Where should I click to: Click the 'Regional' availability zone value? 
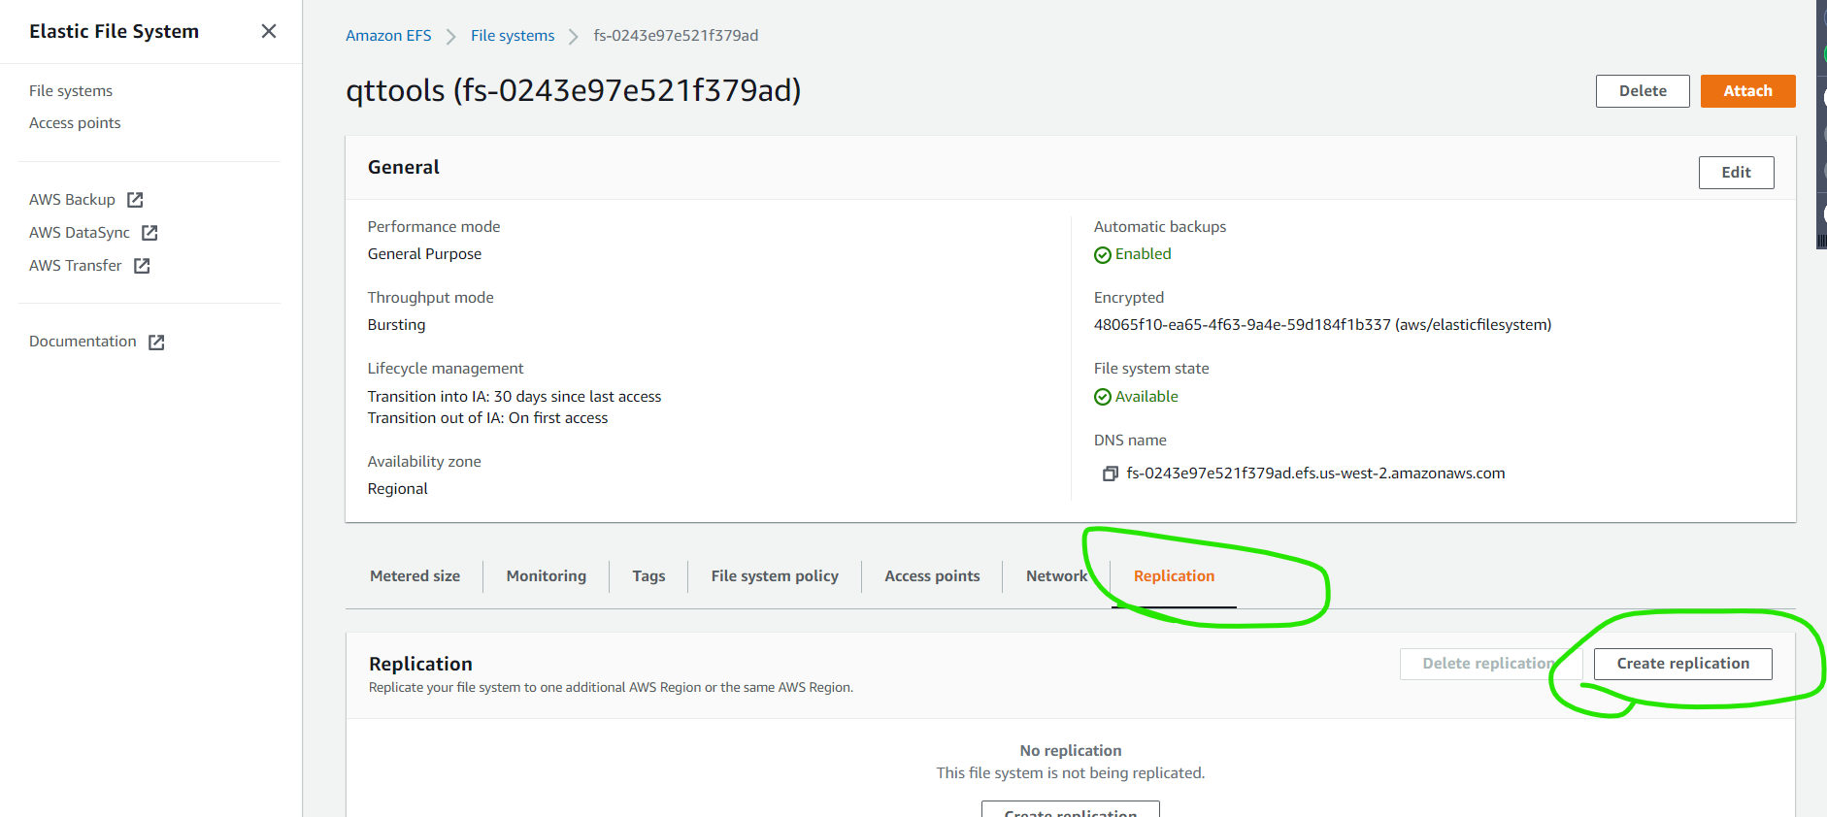click(397, 489)
